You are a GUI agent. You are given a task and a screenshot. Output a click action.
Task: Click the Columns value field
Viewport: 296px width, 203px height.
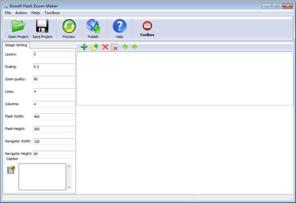click(x=54, y=104)
